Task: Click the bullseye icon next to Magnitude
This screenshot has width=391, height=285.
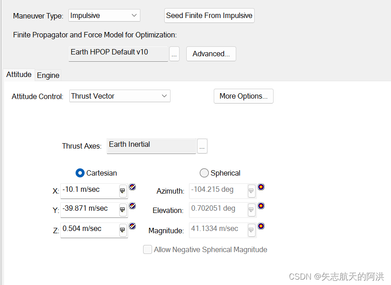Action: pyautogui.click(x=261, y=226)
